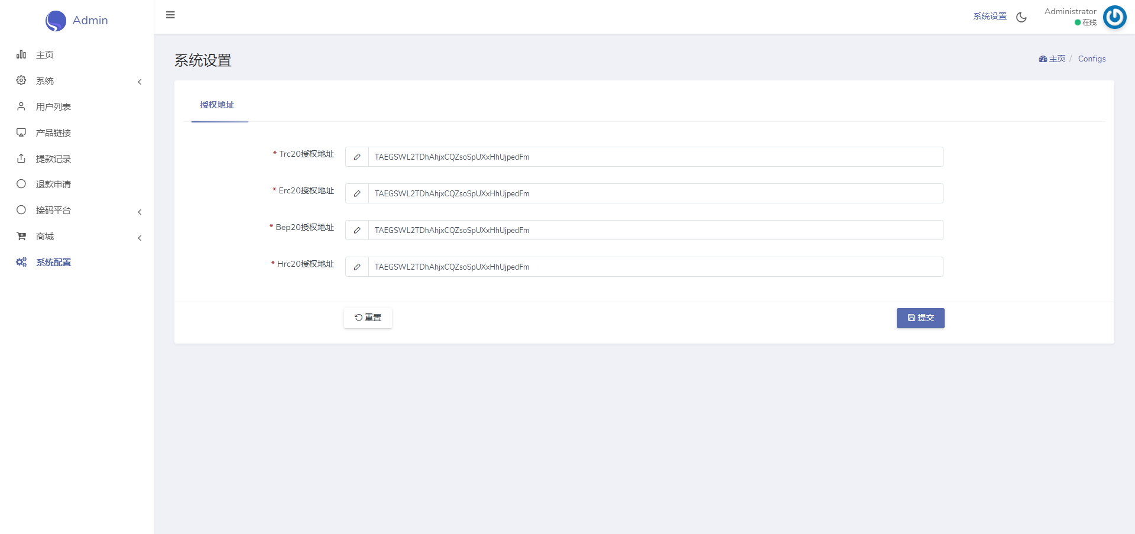Click the Erc20授权地址 field label
The image size is (1135, 534).
click(306, 190)
